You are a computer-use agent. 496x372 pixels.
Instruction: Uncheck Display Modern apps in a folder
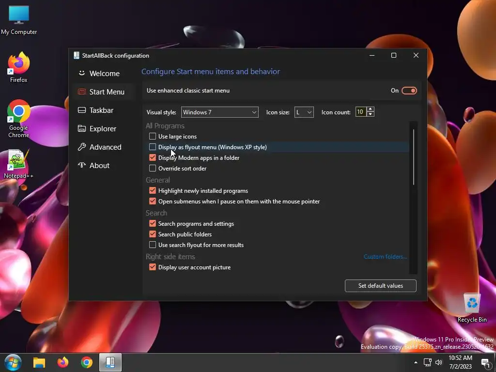(x=153, y=157)
